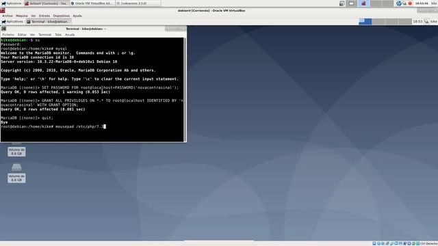Click the red record tray icon in host panel
The image size is (438, 246).
click(x=410, y=3)
